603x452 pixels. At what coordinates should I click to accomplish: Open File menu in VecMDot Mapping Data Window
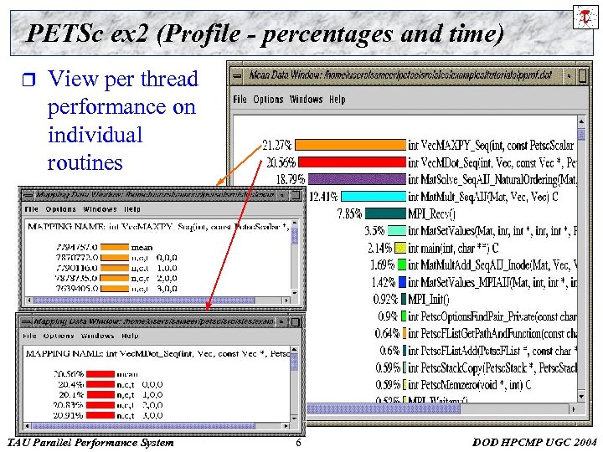click(x=29, y=336)
